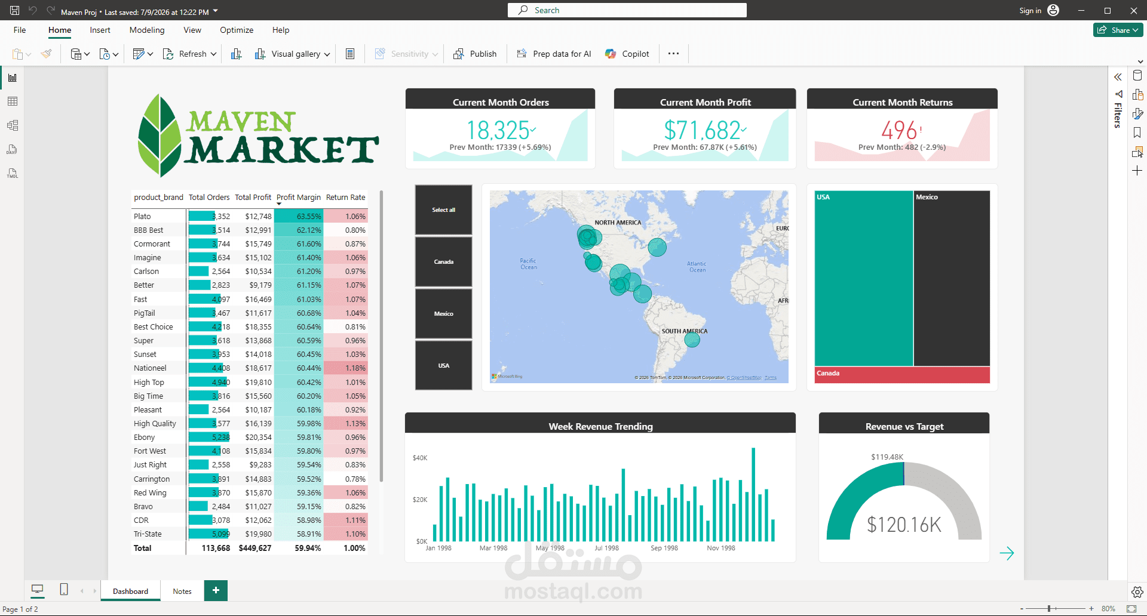Open the Optimize ribbon tab

(x=237, y=30)
